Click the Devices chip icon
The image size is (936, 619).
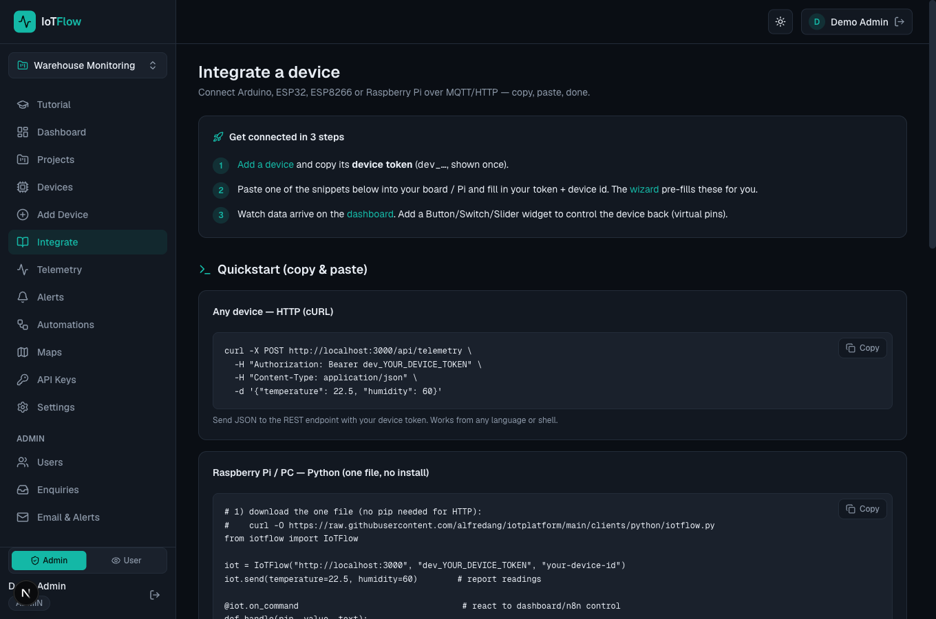pyautogui.click(x=23, y=187)
